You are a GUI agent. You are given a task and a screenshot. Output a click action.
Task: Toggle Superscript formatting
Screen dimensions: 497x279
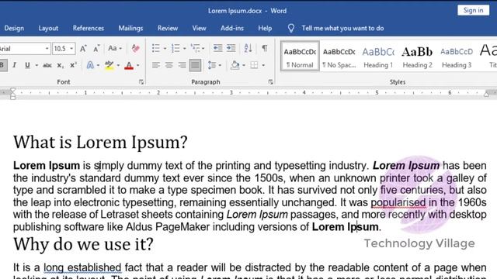73,65
